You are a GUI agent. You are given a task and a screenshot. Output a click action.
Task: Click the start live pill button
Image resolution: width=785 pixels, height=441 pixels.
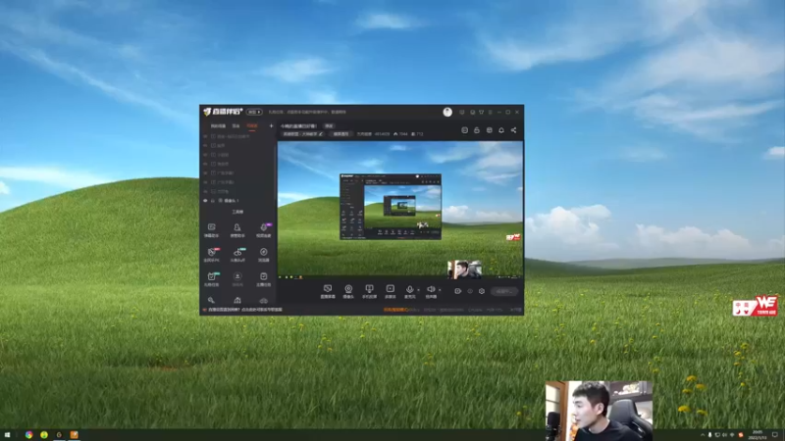[x=504, y=291]
